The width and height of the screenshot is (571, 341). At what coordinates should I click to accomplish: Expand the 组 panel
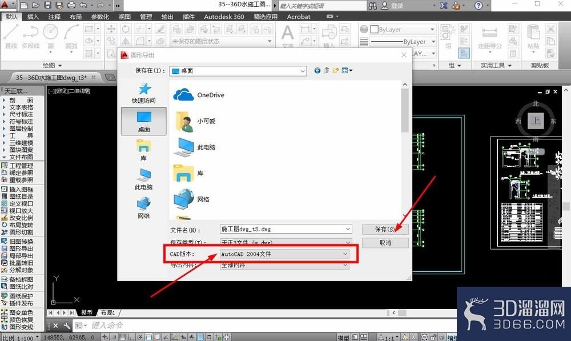[x=455, y=65]
